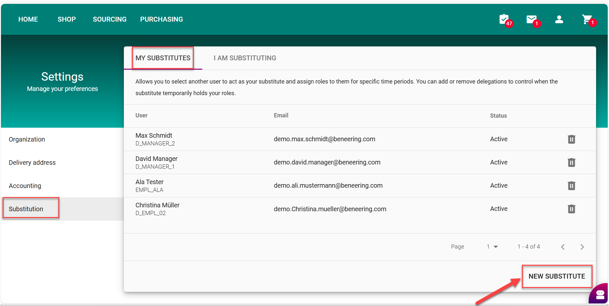Click the NEW SUBSTITUTE button
Viewport: 609px width, 306px height.
point(556,276)
